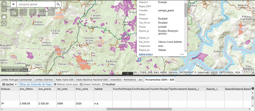
Task: Click the EspecieDispersa column header
Action: pyautogui.click(x=234, y=89)
